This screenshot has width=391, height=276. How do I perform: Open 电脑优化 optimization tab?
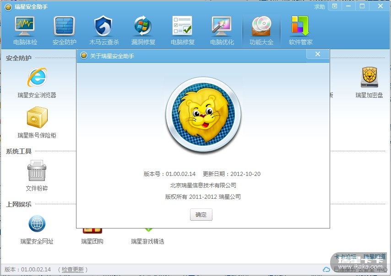(222, 30)
